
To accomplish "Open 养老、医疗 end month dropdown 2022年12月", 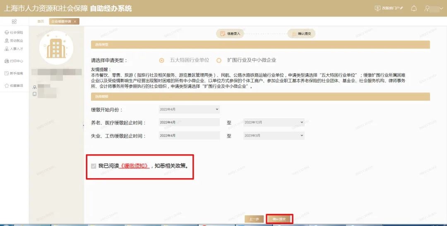I will tap(274, 122).
